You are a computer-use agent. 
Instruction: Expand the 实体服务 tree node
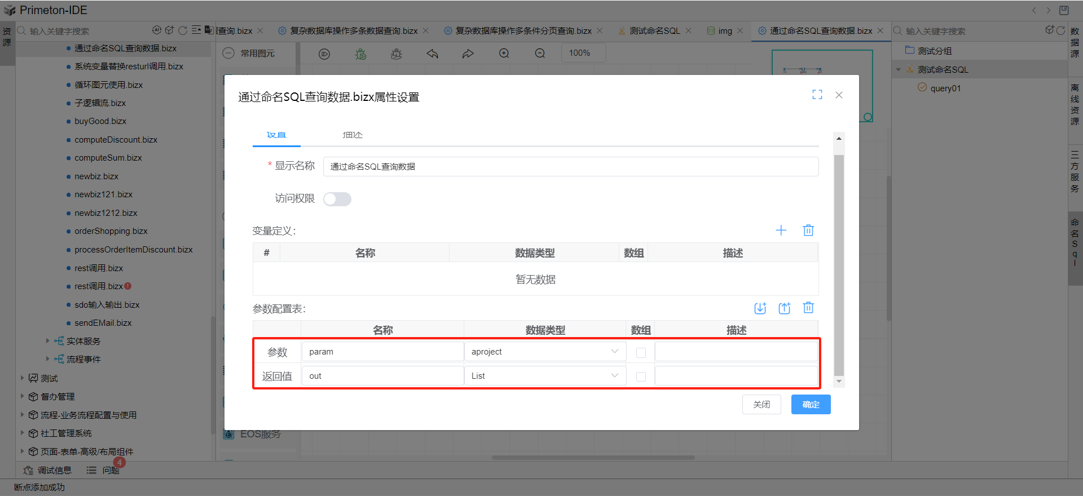click(47, 341)
